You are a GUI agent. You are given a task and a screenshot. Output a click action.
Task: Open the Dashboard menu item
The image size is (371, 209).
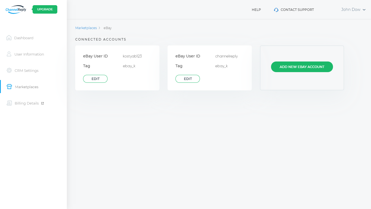point(24,38)
